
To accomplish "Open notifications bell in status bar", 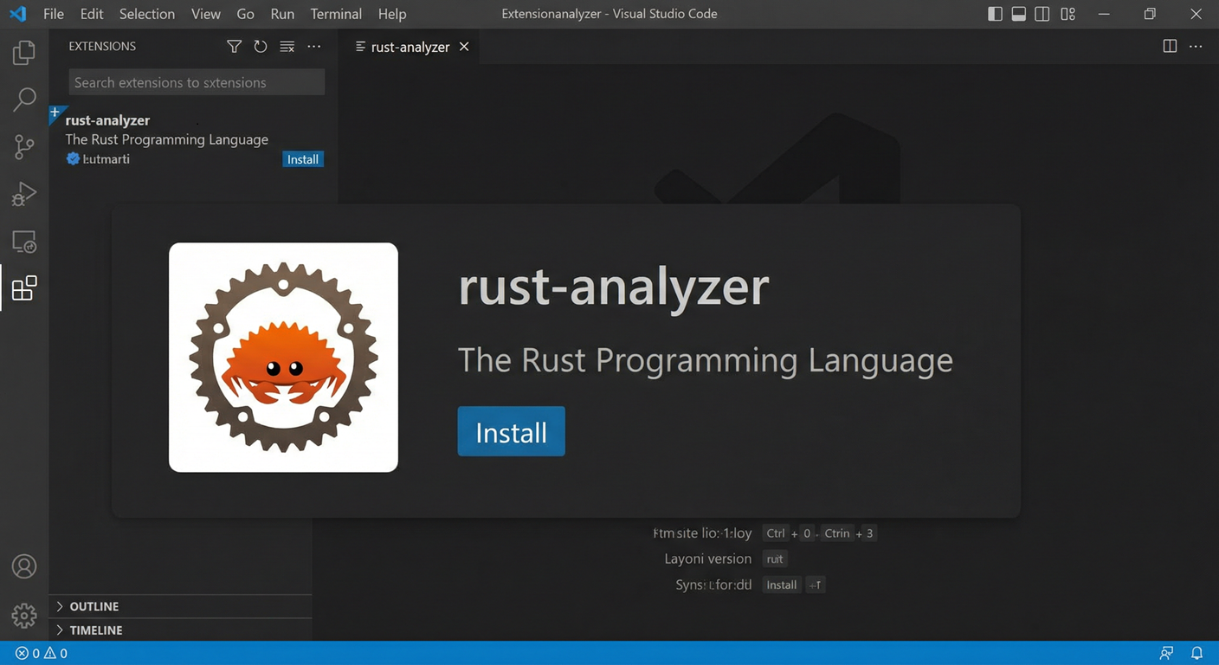I will pos(1197,654).
